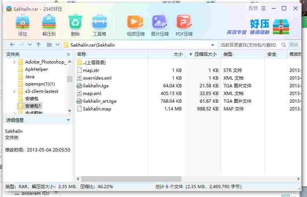Open the 工具箱 (Toolbox) icon
Viewport: 307px width, 197px height.
tap(100, 26)
